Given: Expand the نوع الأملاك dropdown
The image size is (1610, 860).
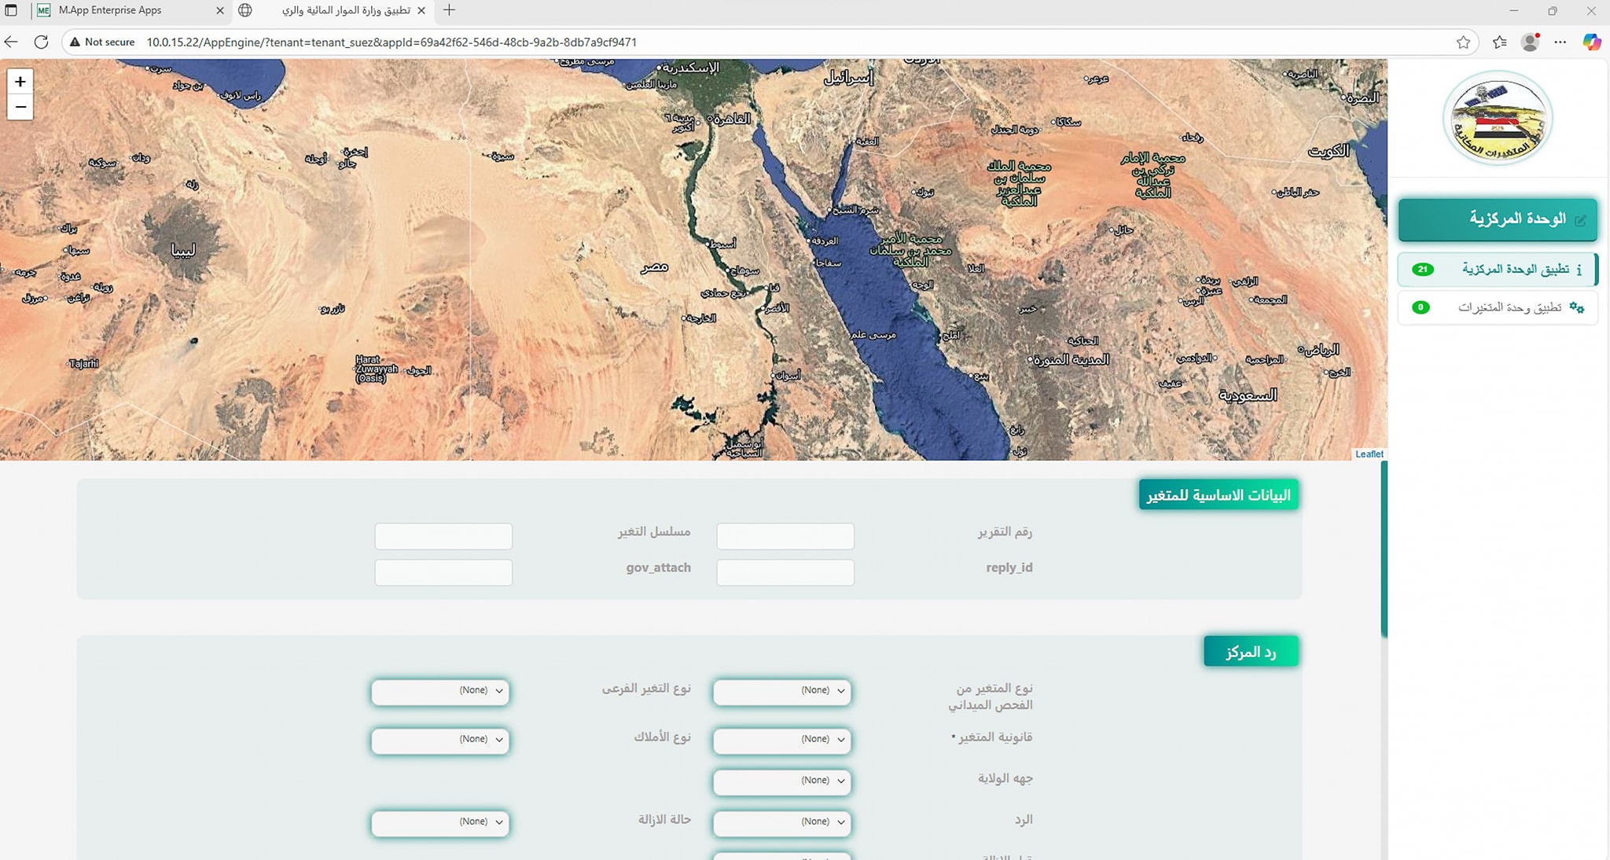Looking at the screenshot, I should (x=440, y=741).
